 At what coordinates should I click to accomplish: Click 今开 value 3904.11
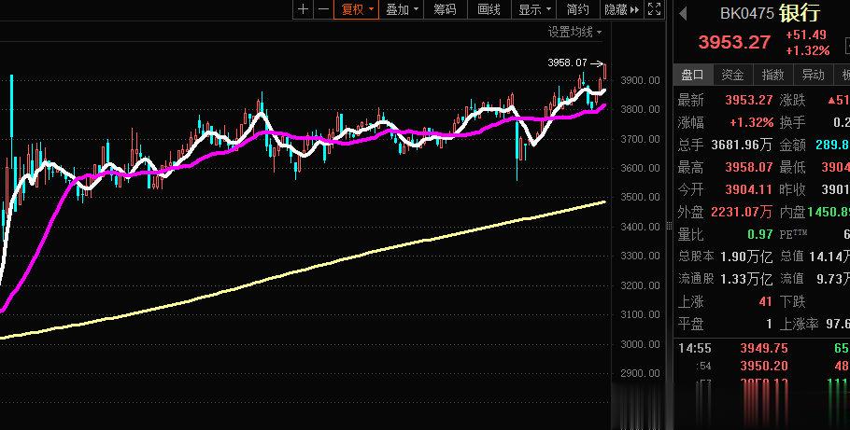[748, 189]
